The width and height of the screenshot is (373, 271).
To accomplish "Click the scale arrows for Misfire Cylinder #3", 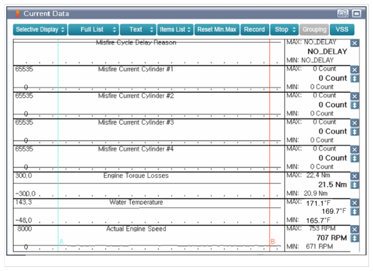I will [x=355, y=132].
